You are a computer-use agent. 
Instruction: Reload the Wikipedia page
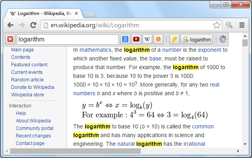[x=33, y=25]
